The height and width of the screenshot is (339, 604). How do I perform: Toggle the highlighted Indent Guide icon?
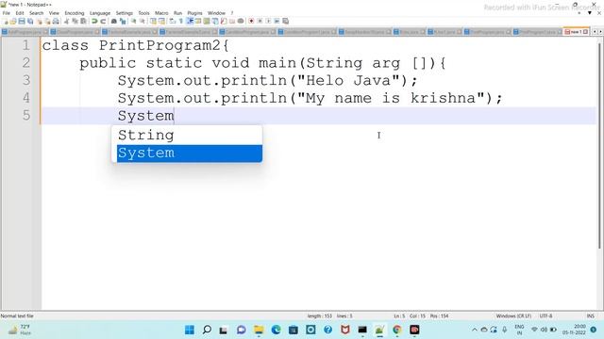click(x=190, y=21)
